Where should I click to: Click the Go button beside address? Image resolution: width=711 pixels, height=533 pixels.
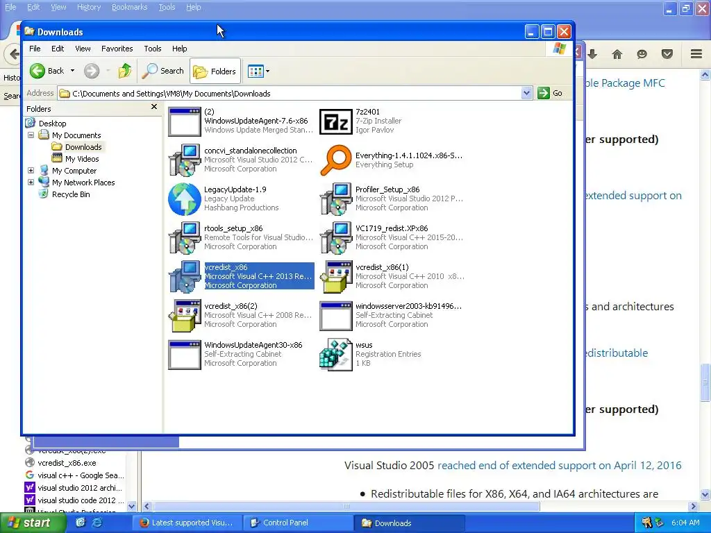coord(550,93)
